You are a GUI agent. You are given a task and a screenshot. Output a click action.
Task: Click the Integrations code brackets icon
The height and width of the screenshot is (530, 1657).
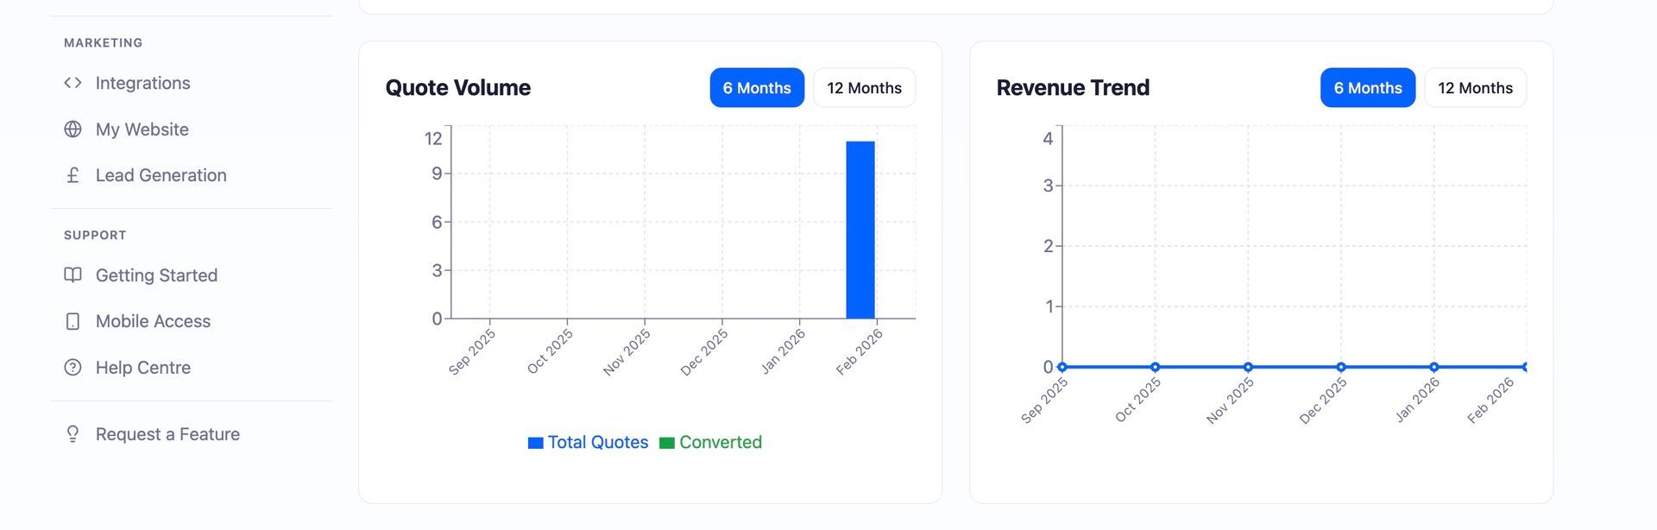(72, 83)
